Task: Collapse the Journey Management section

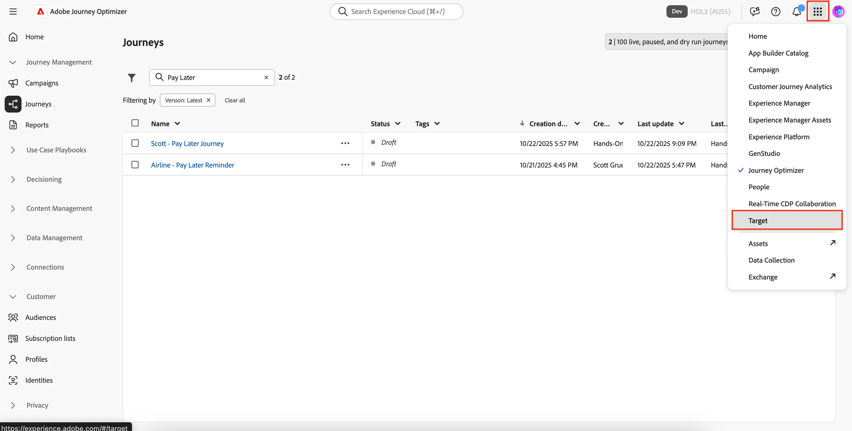Action: click(x=59, y=62)
